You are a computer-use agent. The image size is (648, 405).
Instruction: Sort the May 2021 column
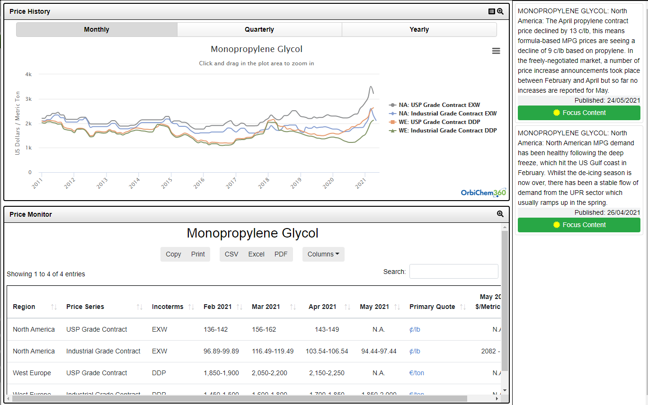(398, 307)
